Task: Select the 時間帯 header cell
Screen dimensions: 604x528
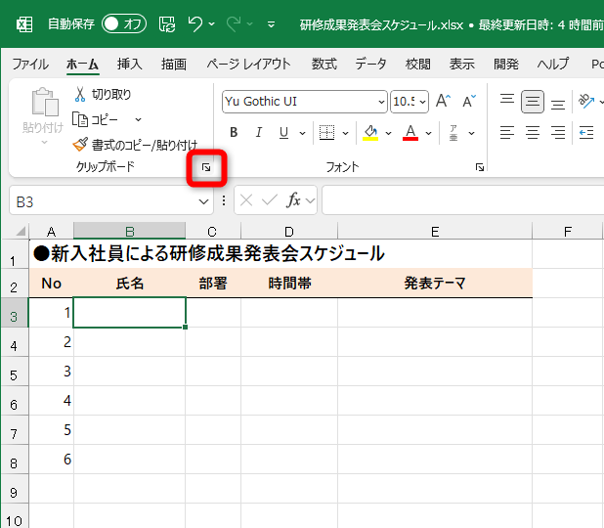Action: coord(289,284)
